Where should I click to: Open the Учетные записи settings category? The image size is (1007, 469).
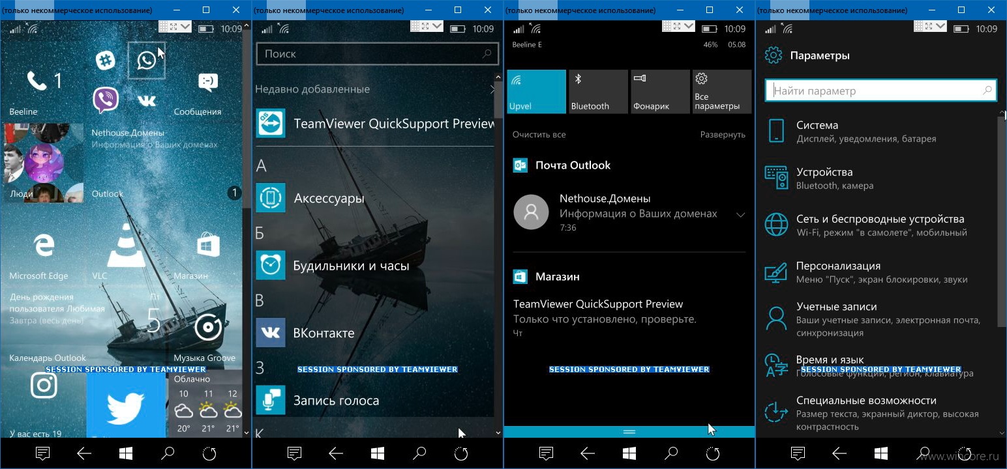[x=880, y=319]
